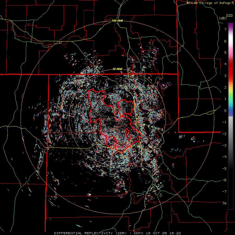Click the 3 value on color scale

(x=225, y=76)
